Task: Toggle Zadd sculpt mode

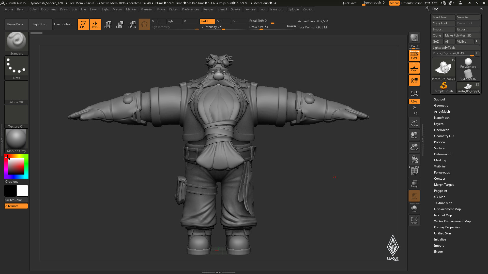Action: (207, 21)
